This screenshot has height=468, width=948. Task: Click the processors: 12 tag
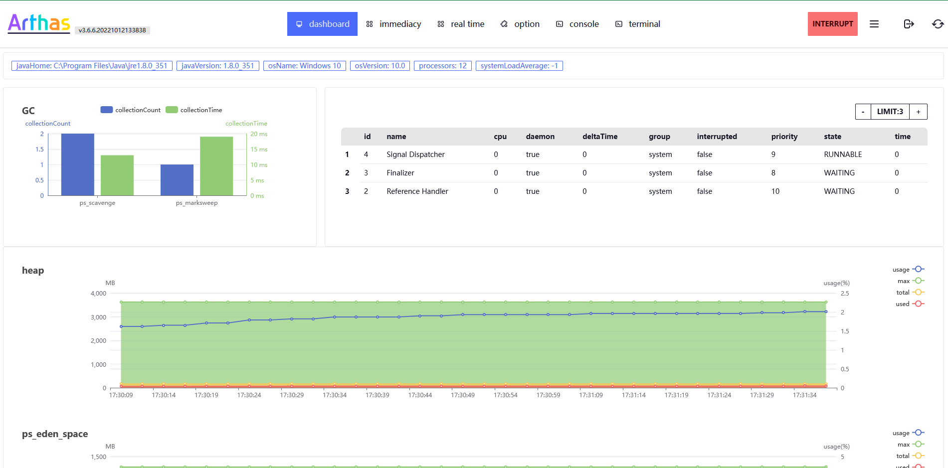tap(443, 66)
